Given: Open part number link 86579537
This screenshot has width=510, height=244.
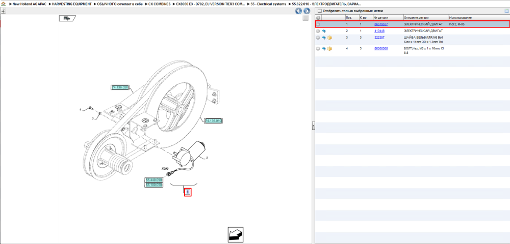Looking at the screenshot, I should pyautogui.click(x=381, y=24).
